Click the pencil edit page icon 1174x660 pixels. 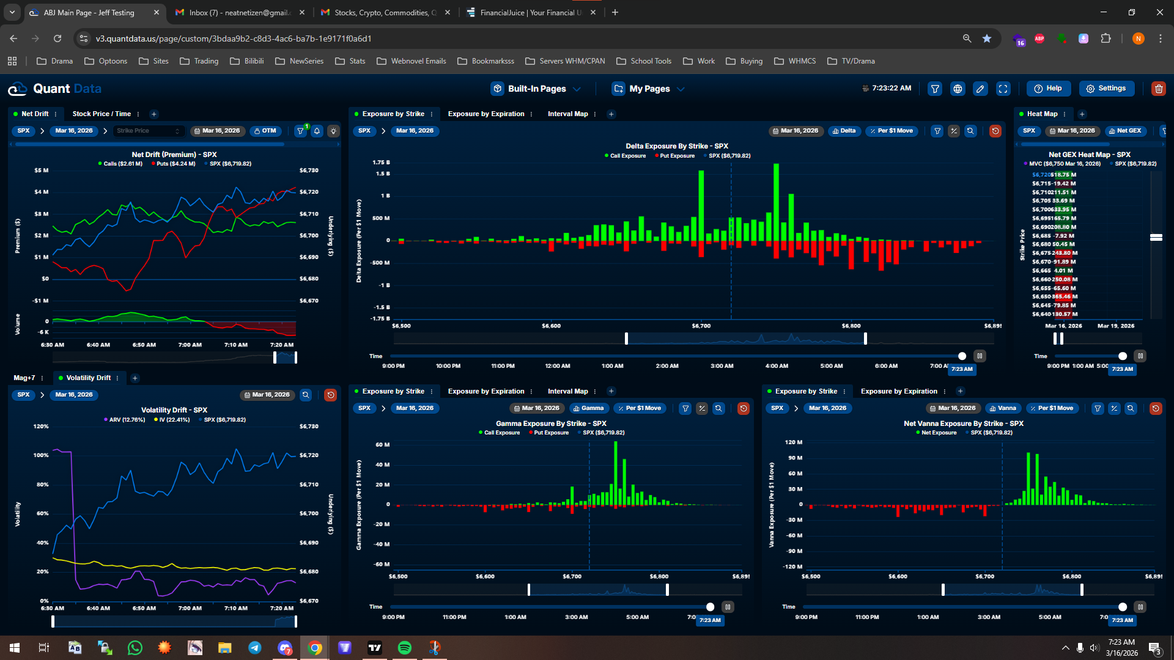point(980,89)
